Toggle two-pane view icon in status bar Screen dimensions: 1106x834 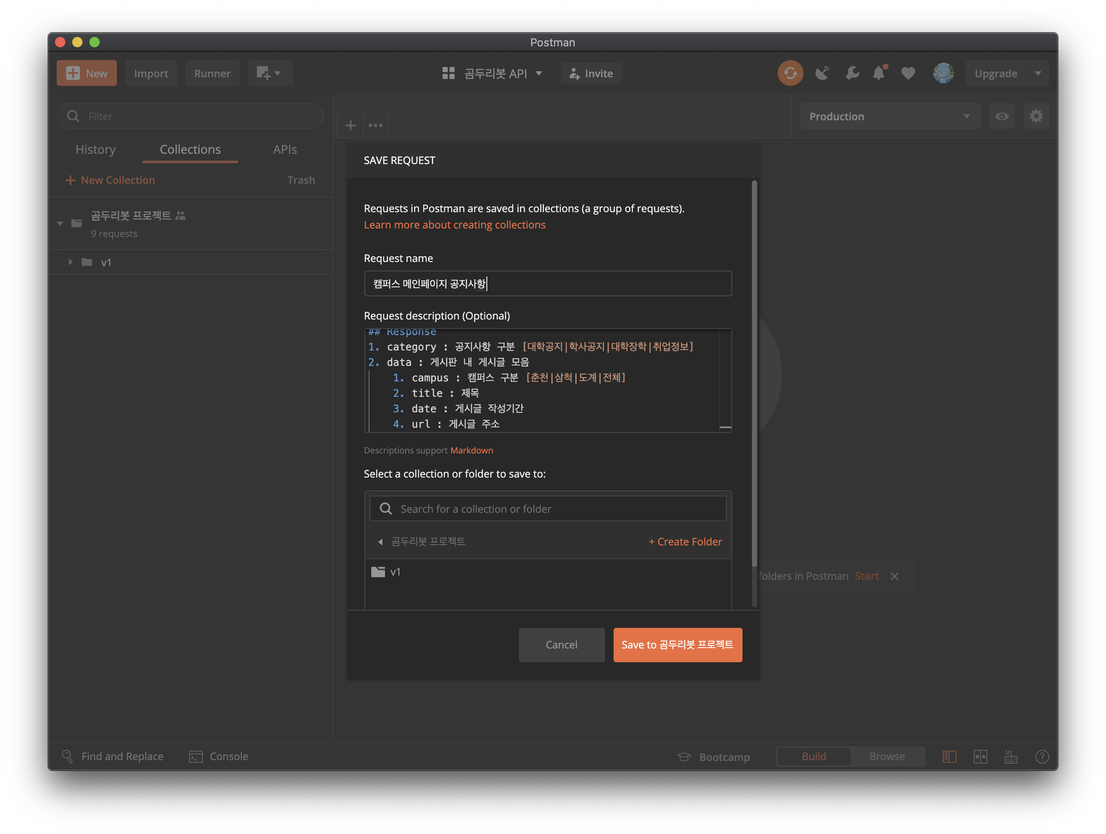coord(980,757)
